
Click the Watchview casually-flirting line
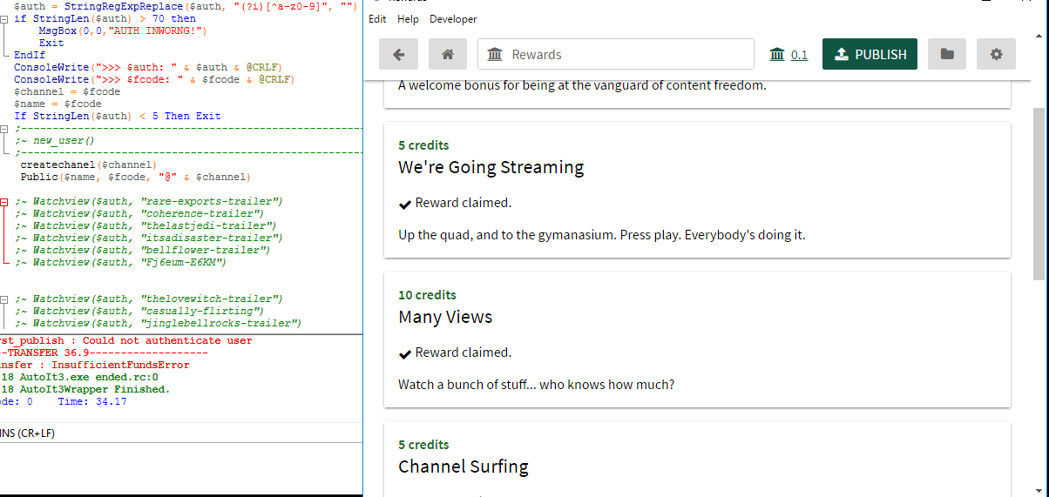point(139,311)
